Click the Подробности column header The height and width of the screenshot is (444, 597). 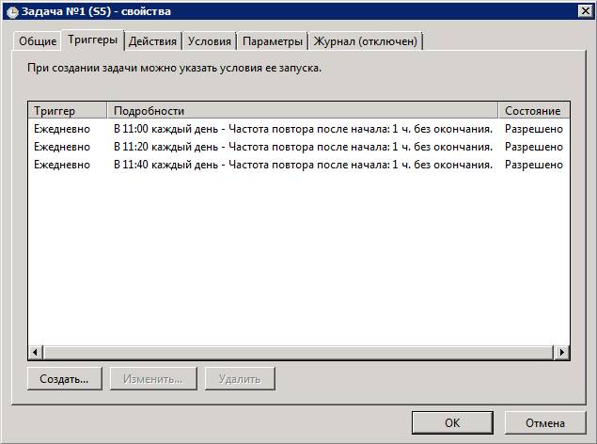pos(302,111)
